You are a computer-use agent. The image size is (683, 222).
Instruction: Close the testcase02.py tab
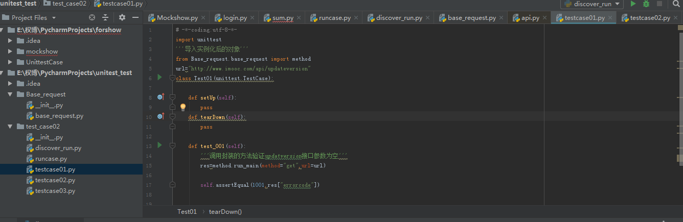tap(676, 18)
